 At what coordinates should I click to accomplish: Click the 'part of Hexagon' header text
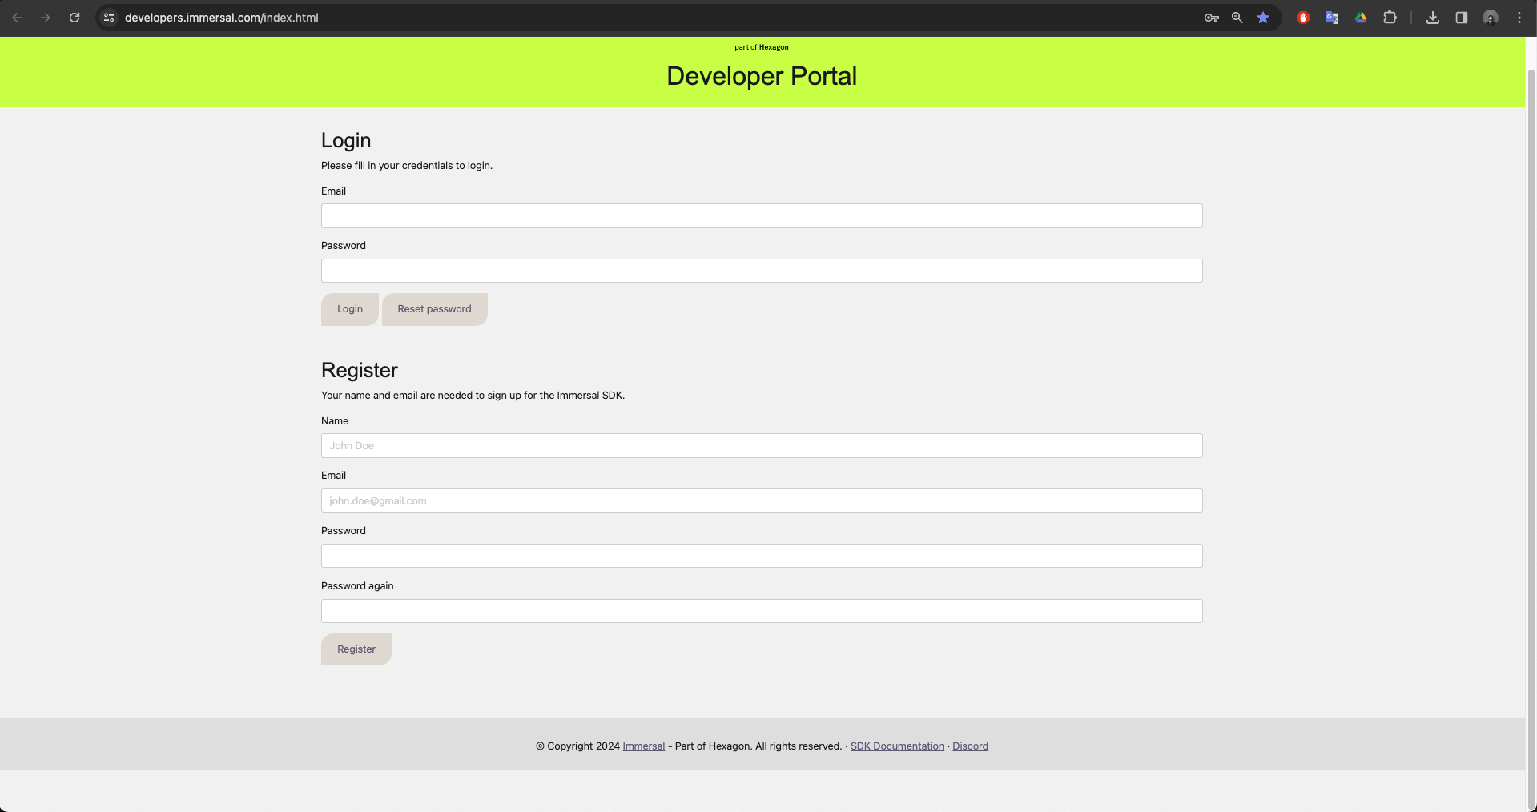762,47
